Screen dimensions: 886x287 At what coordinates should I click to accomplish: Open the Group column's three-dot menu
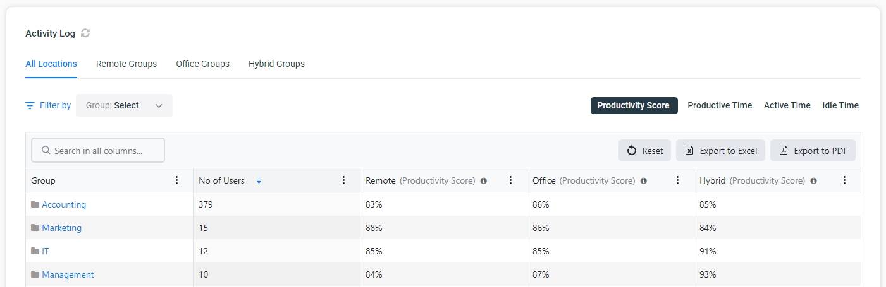coord(176,180)
